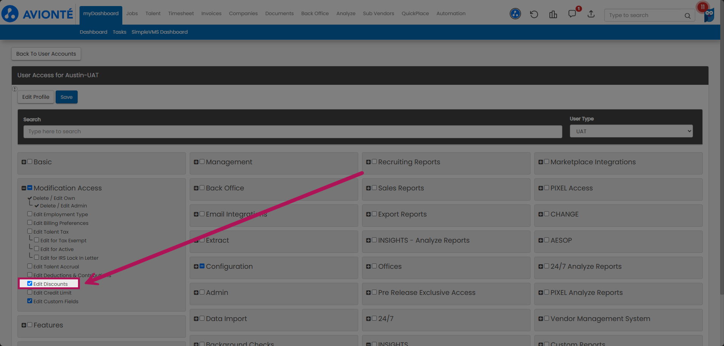Uncheck the Edit Custom Fields checkbox
Screen dimensions: 724x346
(30, 301)
